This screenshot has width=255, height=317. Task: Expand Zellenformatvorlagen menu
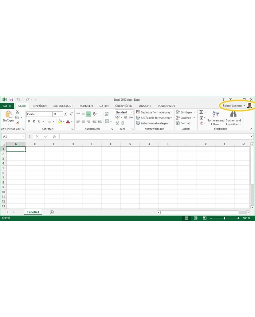[x=153, y=123]
